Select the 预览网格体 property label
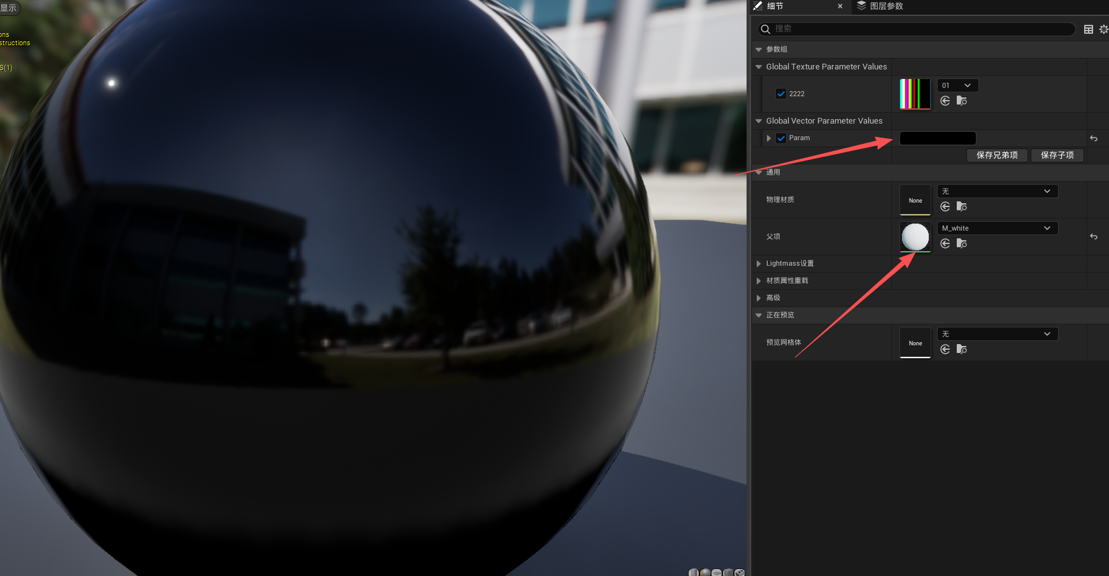Screen dimensions: 1109x576 coord(783,343)
